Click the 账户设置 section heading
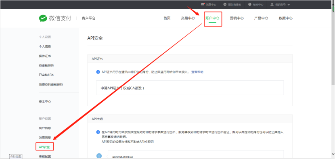 click(x=45, y=119)
